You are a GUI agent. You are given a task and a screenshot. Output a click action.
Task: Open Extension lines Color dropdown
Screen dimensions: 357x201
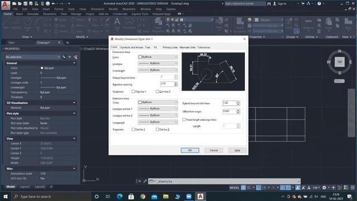click(x=158, y=102)
